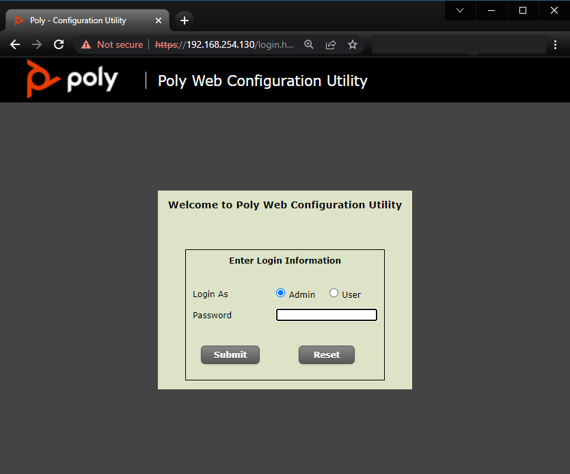Image resolution: width=570 pixels, height=474 pixels.
Task: Switch to Poly - Configuration Utility tab
Action: tap(78, 20)
